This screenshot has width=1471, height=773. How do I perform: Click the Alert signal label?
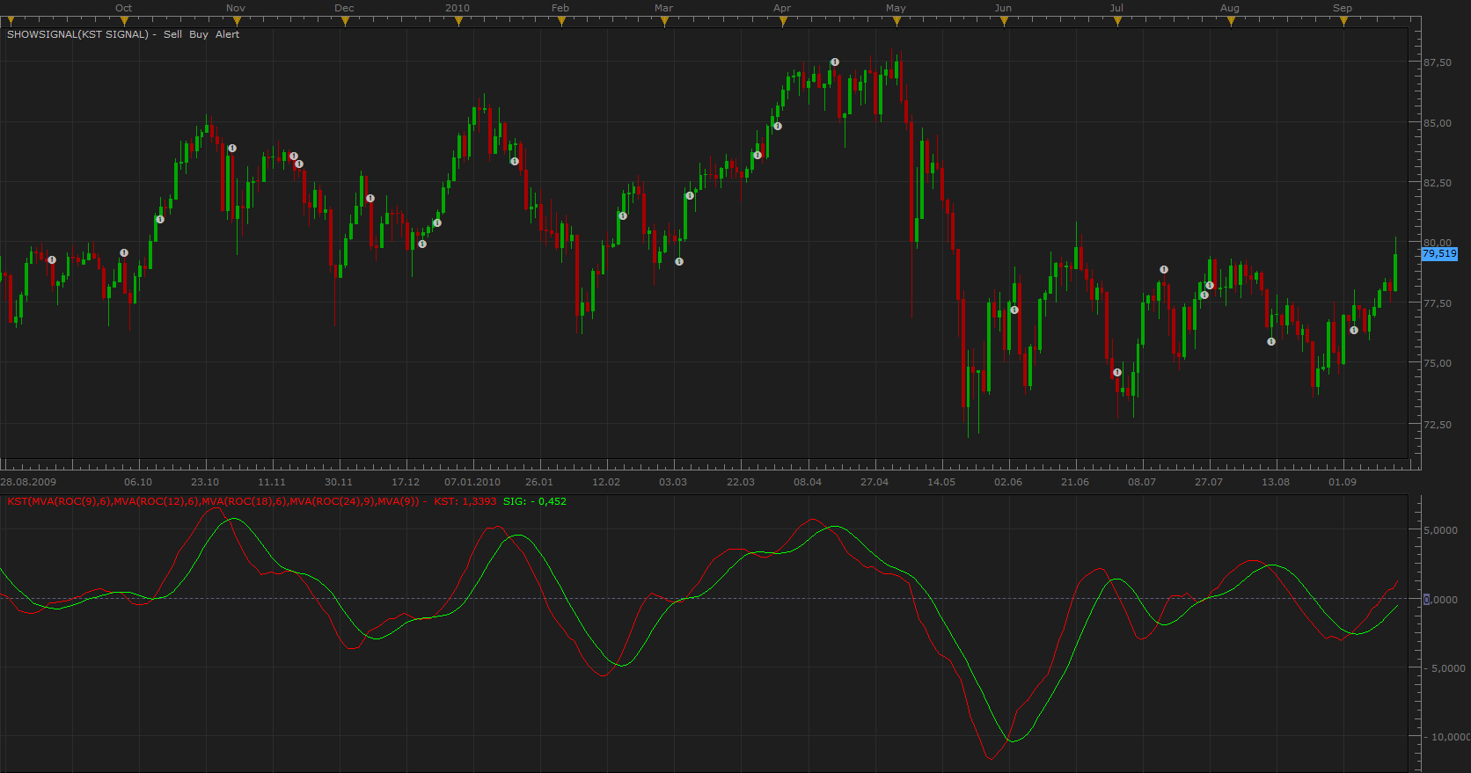click(227, 34)
